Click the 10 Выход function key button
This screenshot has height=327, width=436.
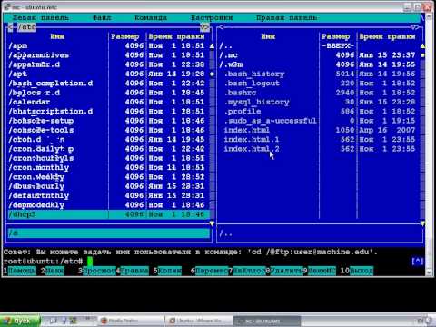pos(357,271)
